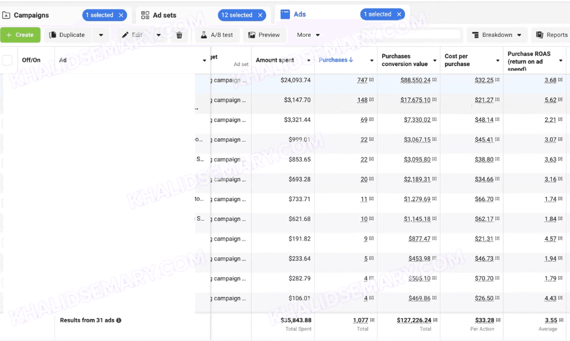Screen dimensions: 570x341
Task: Click the $453.98 conversion value
Action: (x=420, y=259)
